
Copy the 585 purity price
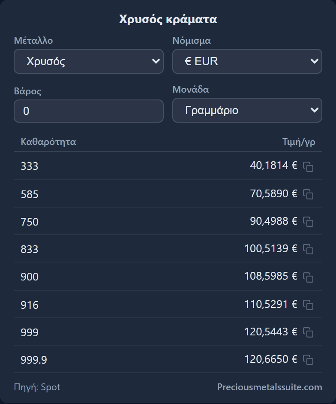click(x=308, y=194)
